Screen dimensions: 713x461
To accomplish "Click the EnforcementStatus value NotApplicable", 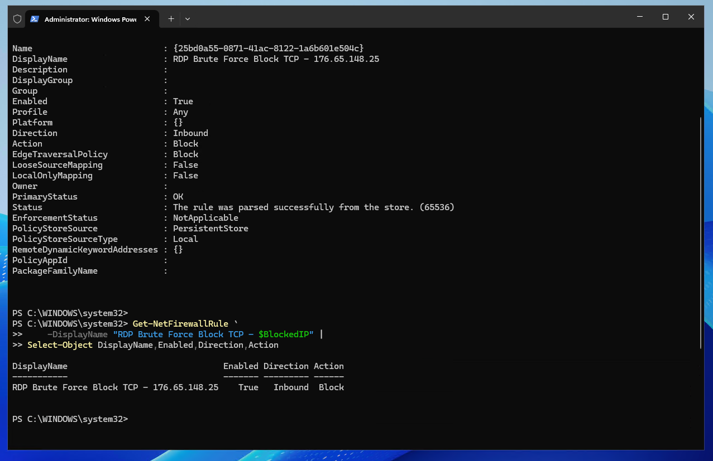I will click(x=205, y=218).
